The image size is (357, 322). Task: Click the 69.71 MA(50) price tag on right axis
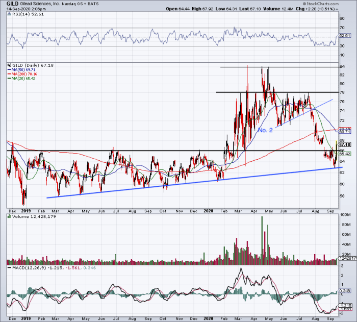tap(345, 132)
